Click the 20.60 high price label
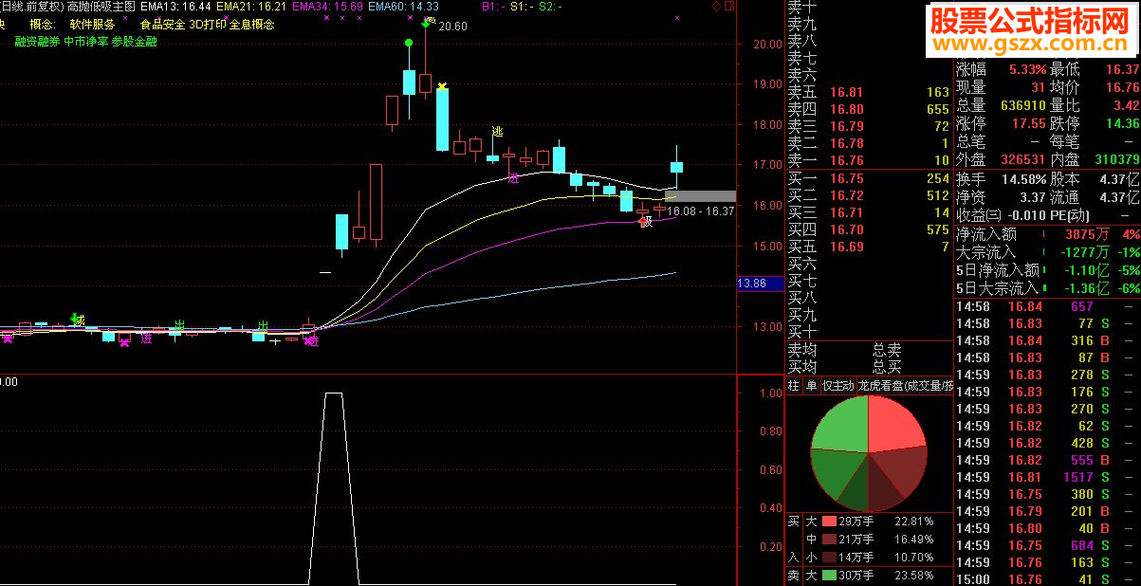 tap(452, 27)
